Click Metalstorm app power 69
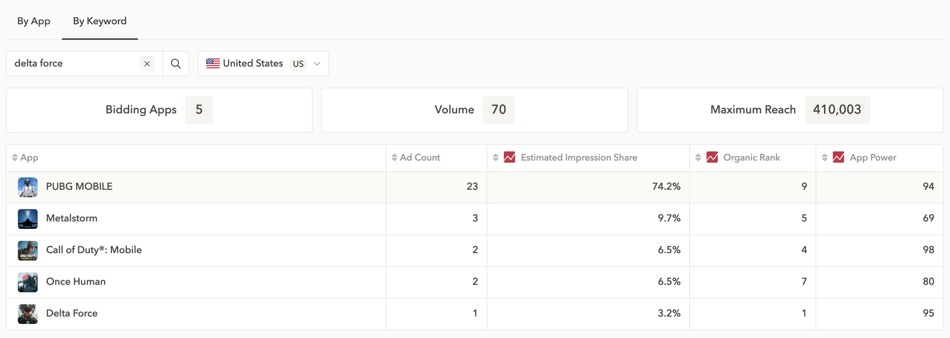 point(928,218)
